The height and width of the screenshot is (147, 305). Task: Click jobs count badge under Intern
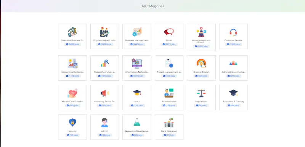click(x=137, y=105)
